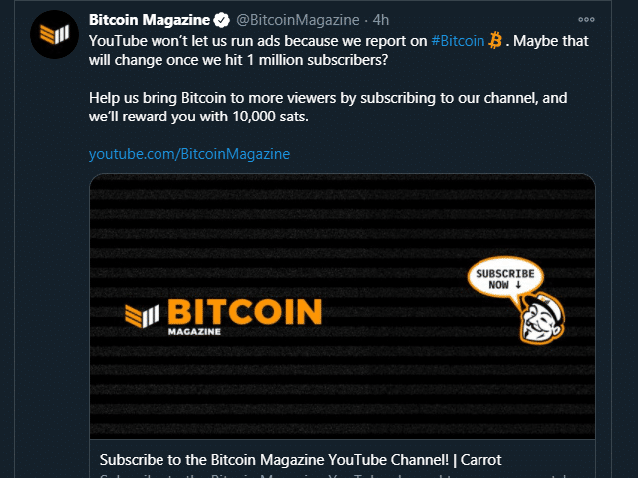
Task: Click the mascot face with cap
Action: 542,318
